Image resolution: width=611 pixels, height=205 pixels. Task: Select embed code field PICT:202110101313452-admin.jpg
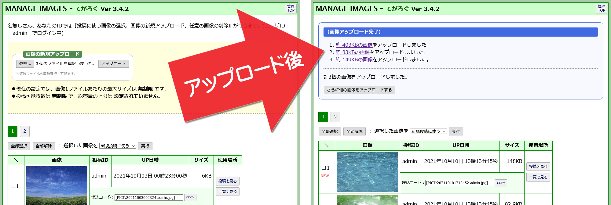pyautogui.click(x=459, y=183)
